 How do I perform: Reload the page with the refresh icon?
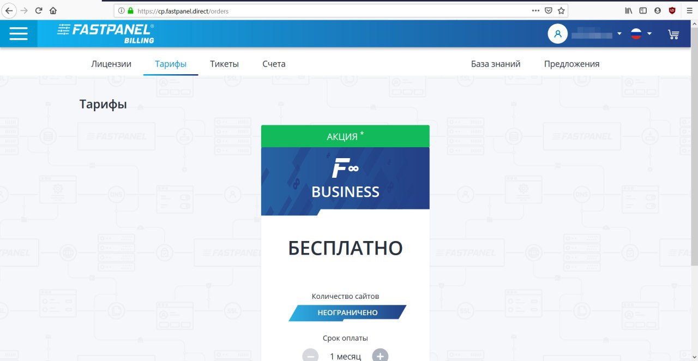coord(39,10)
